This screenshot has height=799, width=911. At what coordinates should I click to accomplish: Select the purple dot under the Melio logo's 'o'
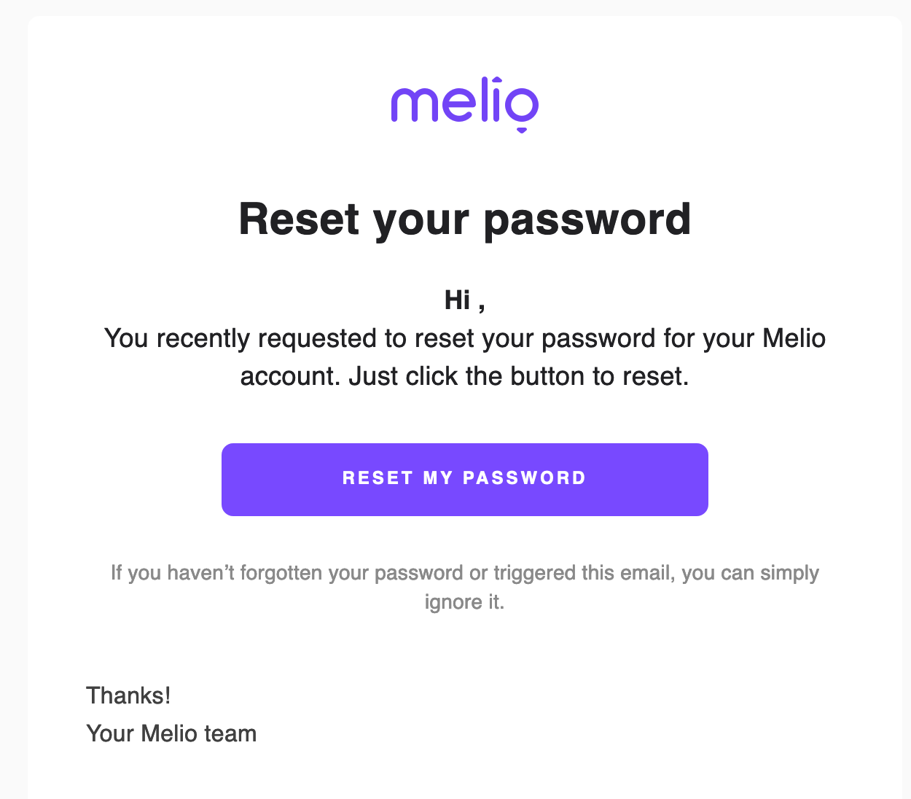(x=521, y=129)
